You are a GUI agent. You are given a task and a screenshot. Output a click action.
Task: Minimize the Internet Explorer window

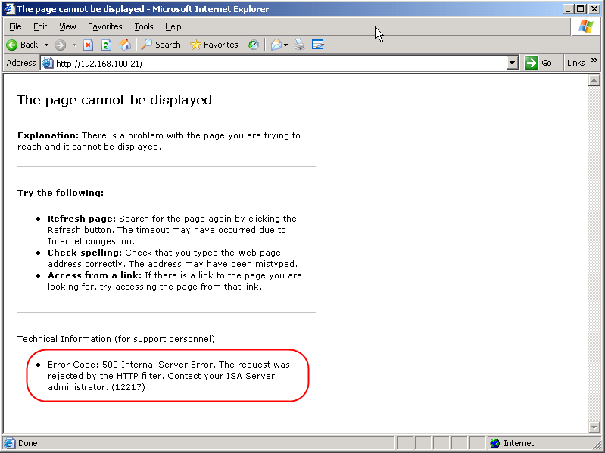[x=568, y=9]
